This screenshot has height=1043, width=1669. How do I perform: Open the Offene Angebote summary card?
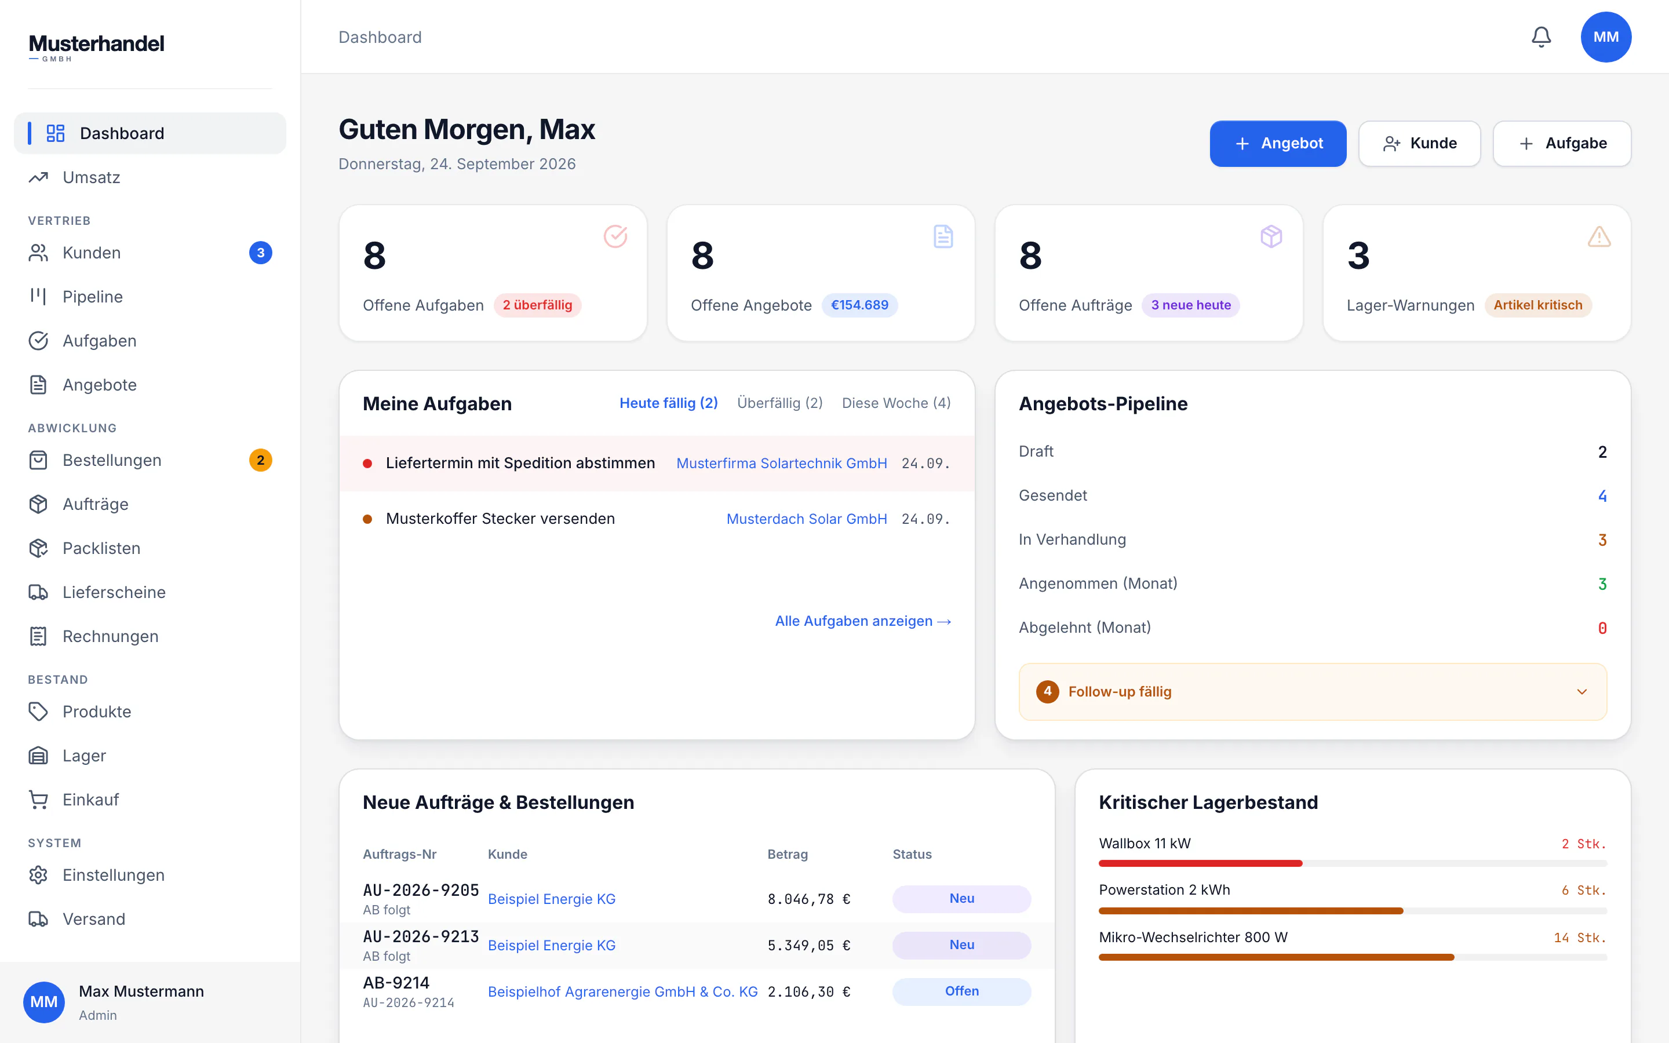point(821,272)
